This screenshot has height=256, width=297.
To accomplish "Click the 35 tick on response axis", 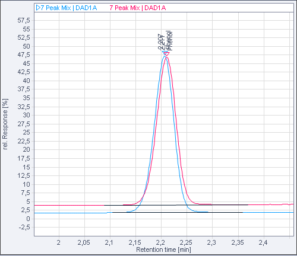I will (27, 98).
